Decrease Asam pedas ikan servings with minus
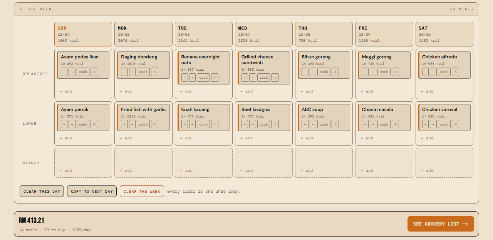Screen dimensions: 493x240 (64, 72)
